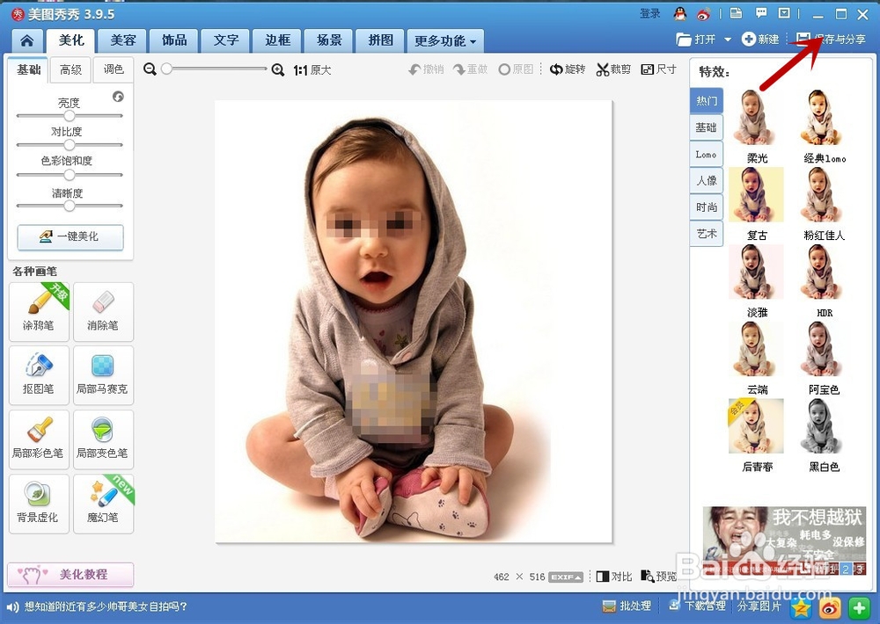Viewport: 880px width, 624px height.
Task: Click the 1:1 原大 actual size button
Action: (x=312, y=70)
